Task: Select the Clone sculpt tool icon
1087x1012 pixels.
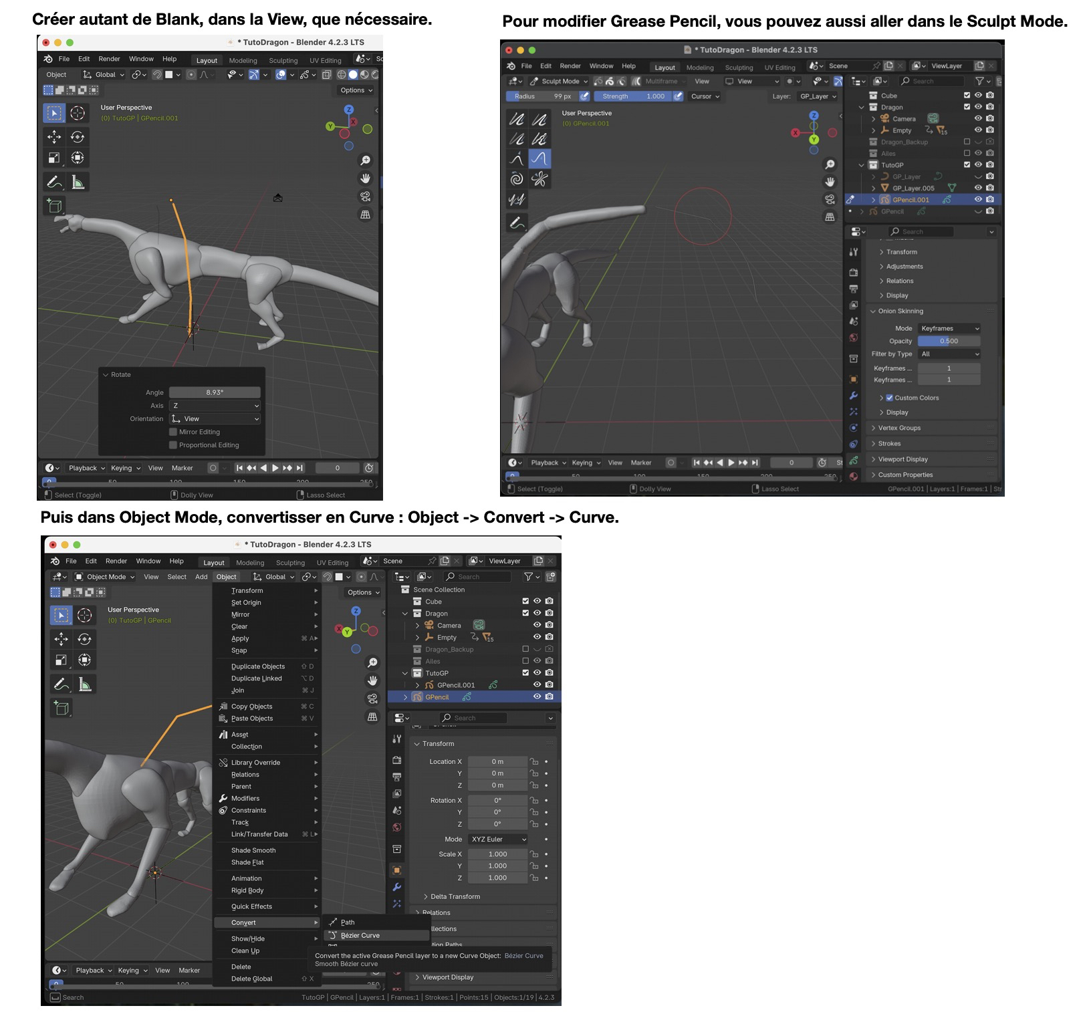Action: (516, 199)
